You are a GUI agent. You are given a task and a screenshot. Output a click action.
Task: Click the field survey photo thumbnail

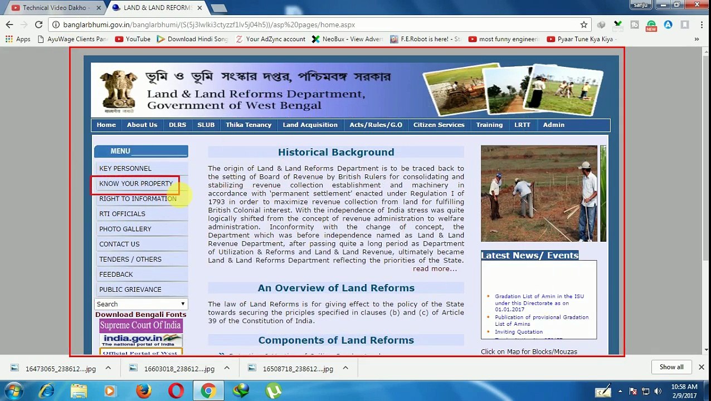539,193
